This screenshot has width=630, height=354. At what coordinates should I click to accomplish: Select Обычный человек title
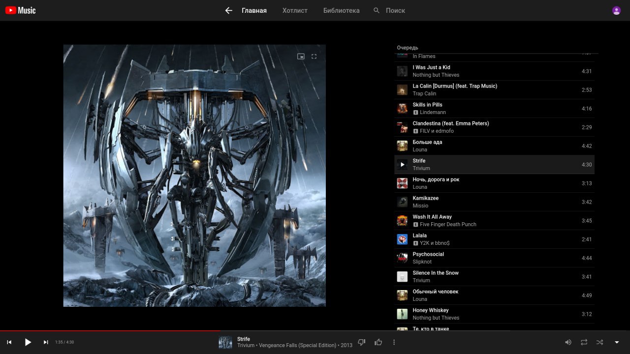435,292
